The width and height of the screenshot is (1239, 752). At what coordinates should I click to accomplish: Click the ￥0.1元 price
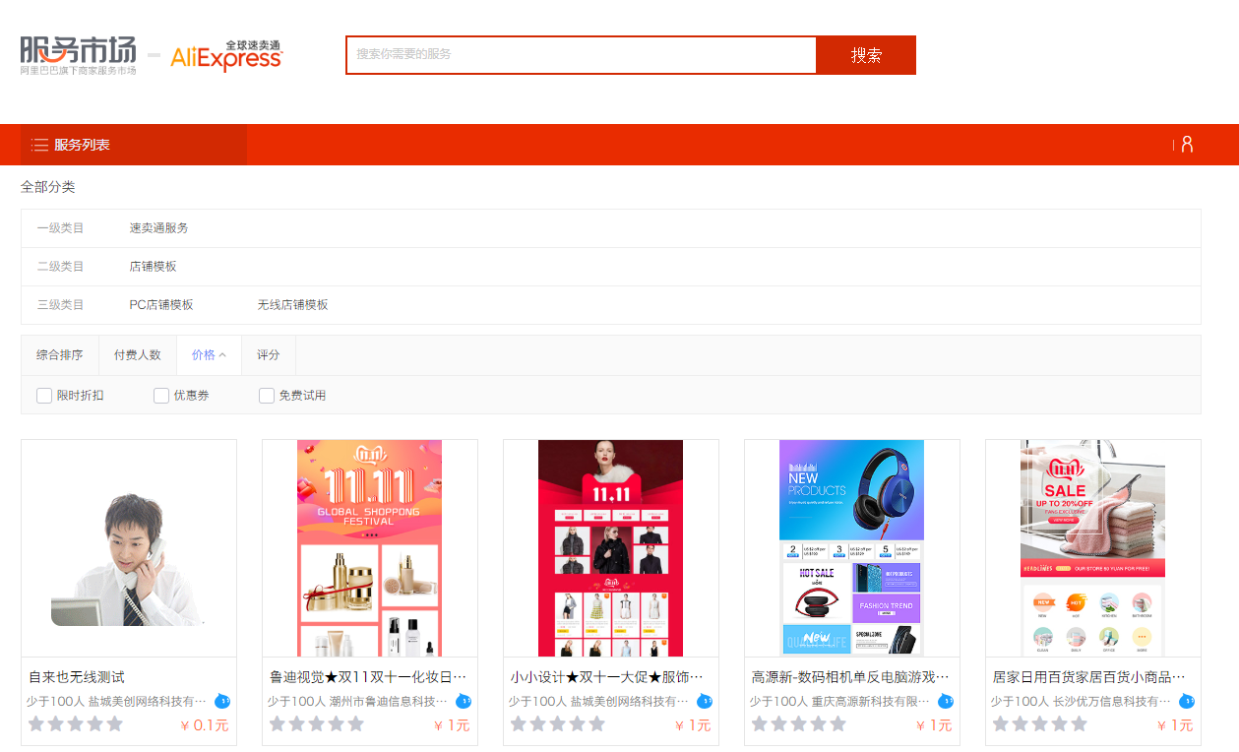click(x=204, y=725)
